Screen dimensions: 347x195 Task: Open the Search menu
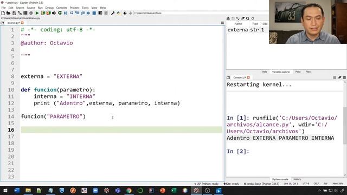point(20,8)
